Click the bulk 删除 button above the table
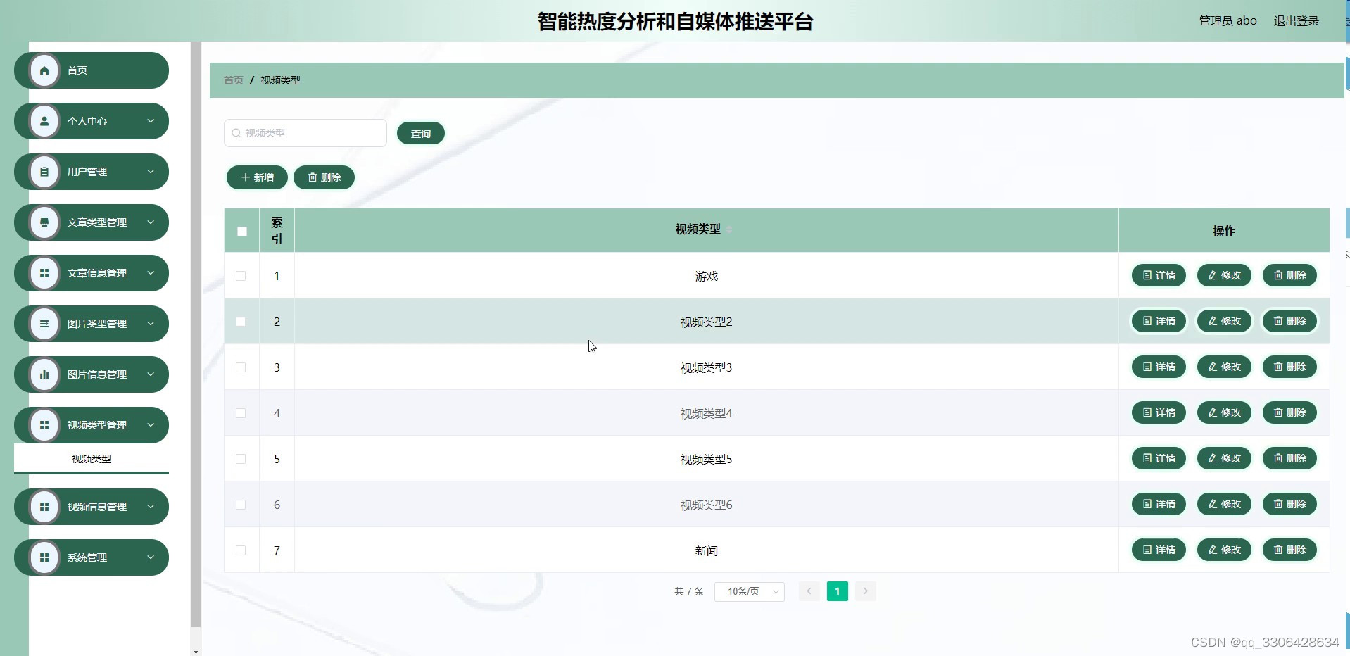Screen dimensions: 1350x656 click(324, 177)
